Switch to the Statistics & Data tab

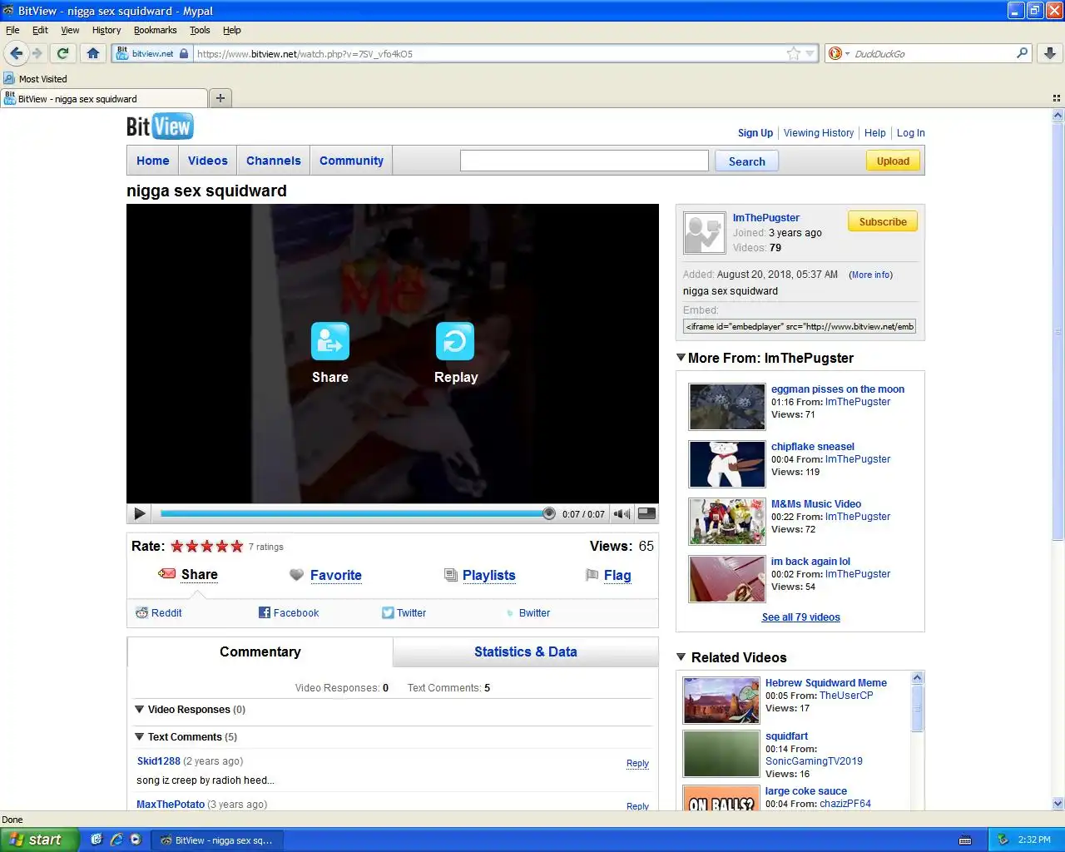(x=526, y=652)
